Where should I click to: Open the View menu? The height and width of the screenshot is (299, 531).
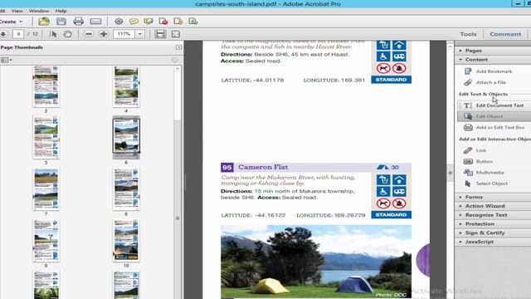point(17,11)
